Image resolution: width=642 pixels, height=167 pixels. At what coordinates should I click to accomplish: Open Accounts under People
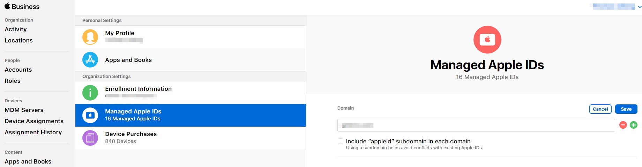coord(18,70)
